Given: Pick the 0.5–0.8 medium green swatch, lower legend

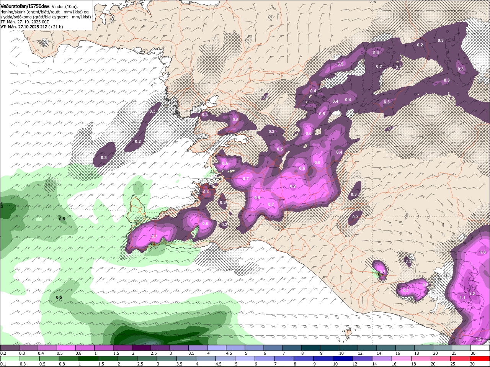Looking at the screenshot, I should click(x=50, y=358).
